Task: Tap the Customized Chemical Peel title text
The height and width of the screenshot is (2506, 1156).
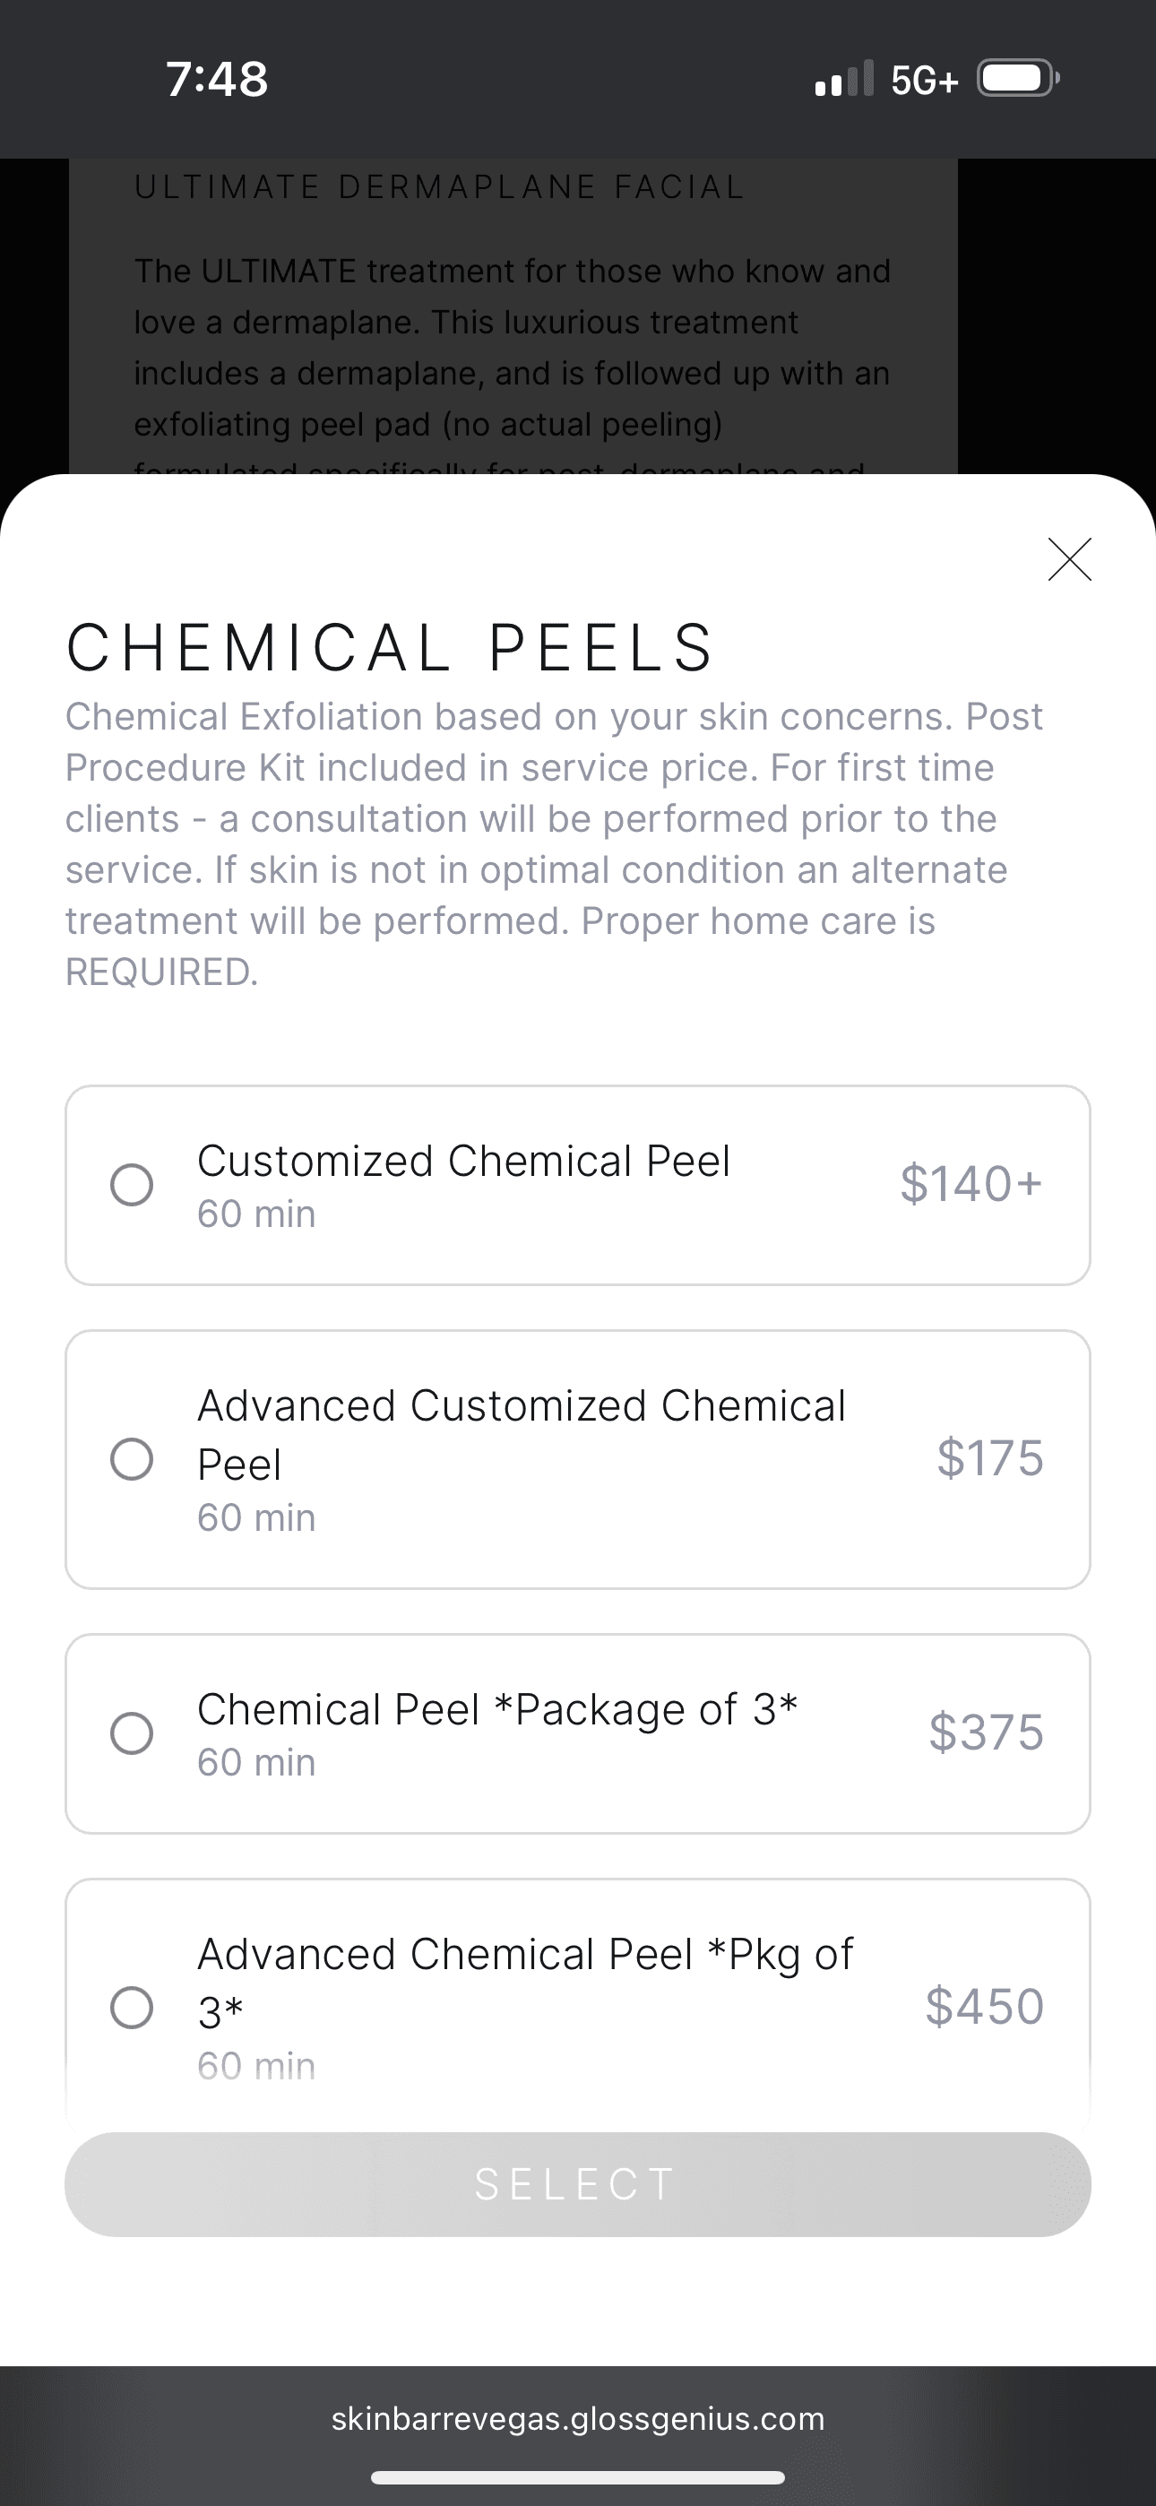Action: [463, 1161]
